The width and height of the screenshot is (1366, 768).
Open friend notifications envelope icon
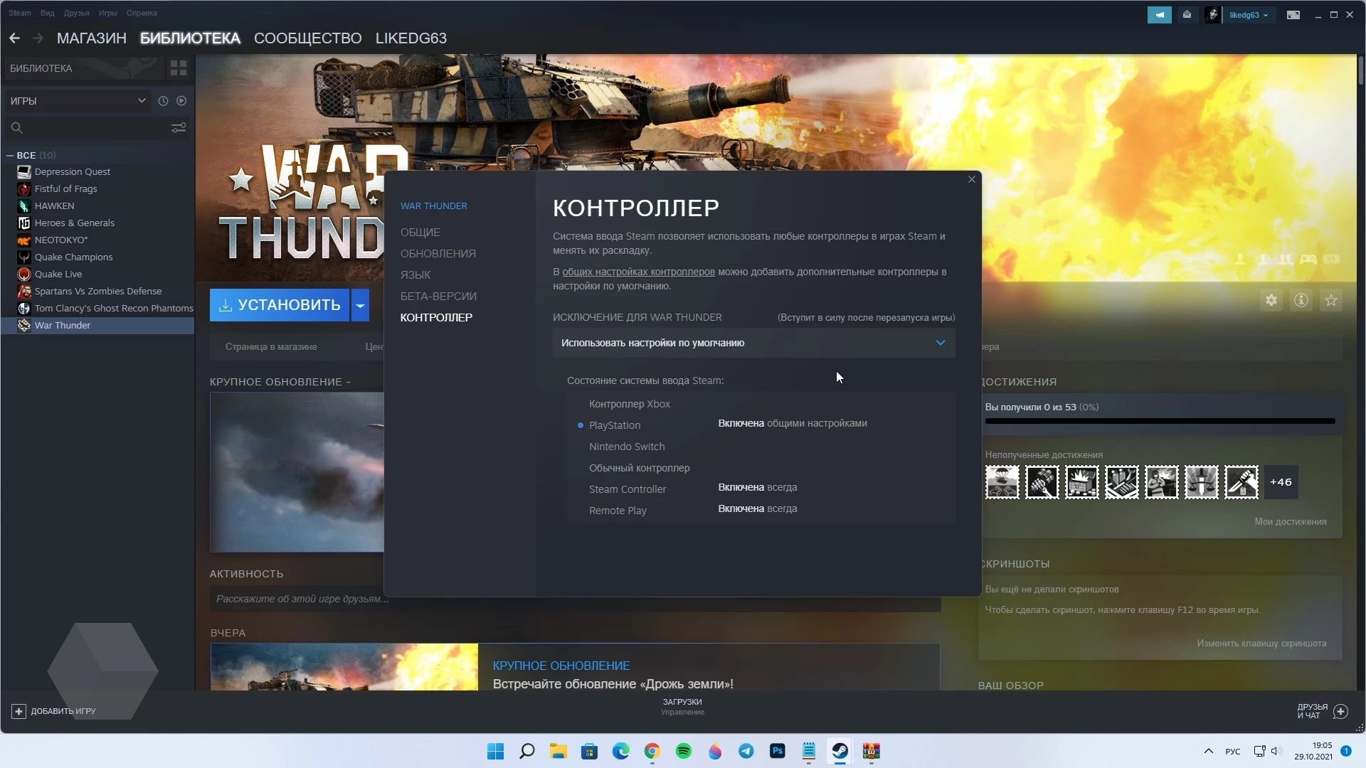(x=1187, y=15)
